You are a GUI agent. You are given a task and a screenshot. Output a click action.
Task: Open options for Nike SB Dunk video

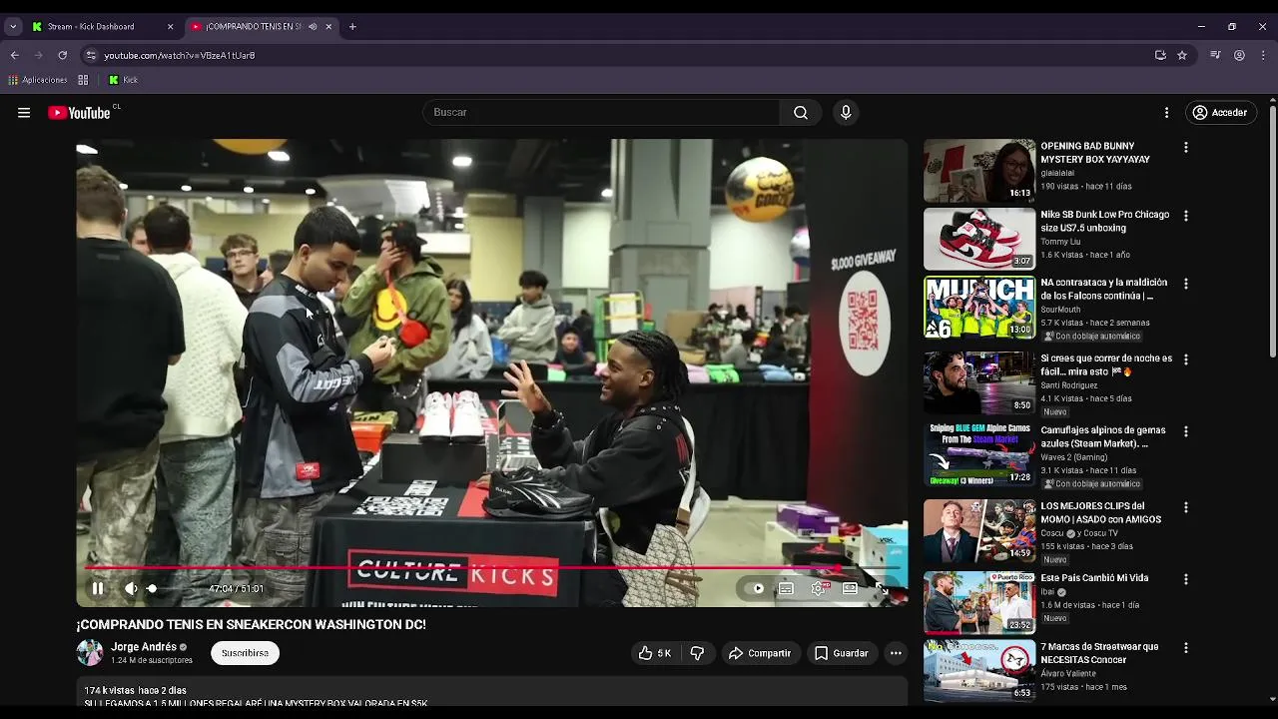(x=1186, y=216)
